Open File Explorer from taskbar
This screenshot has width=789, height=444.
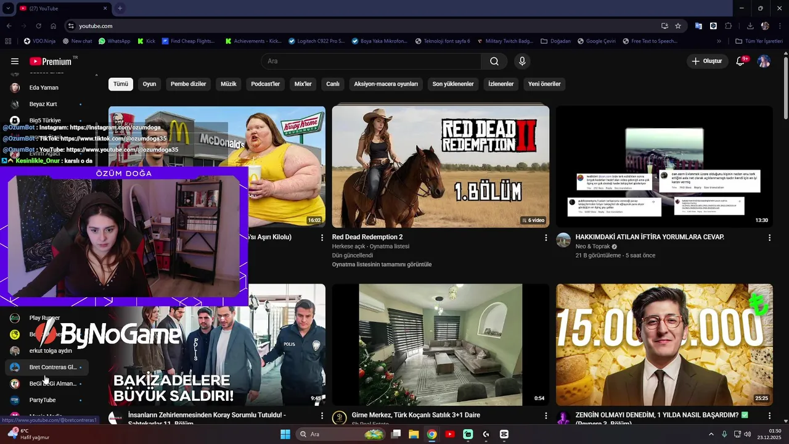(414, 434)
